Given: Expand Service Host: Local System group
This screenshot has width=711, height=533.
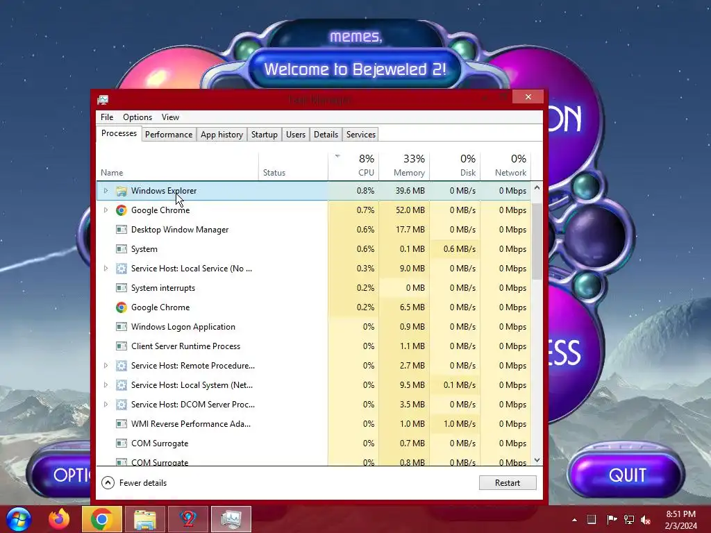Looking at the screenshot, I should tap(106, 385).
